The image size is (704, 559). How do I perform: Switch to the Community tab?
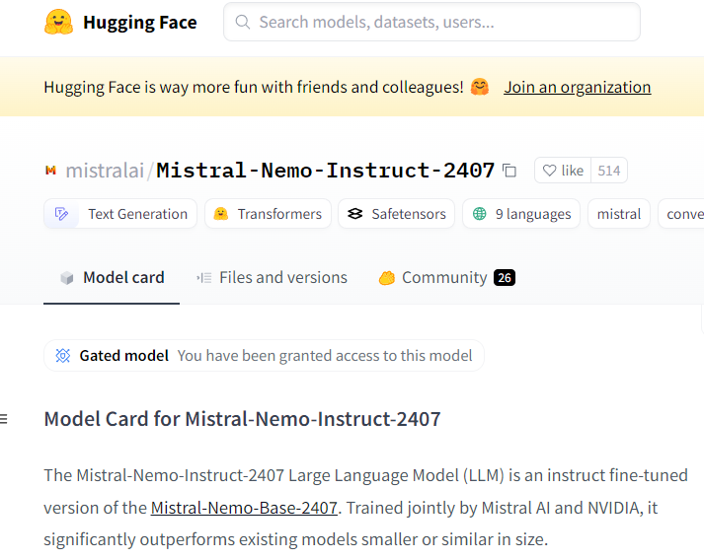tap(446, 277)
